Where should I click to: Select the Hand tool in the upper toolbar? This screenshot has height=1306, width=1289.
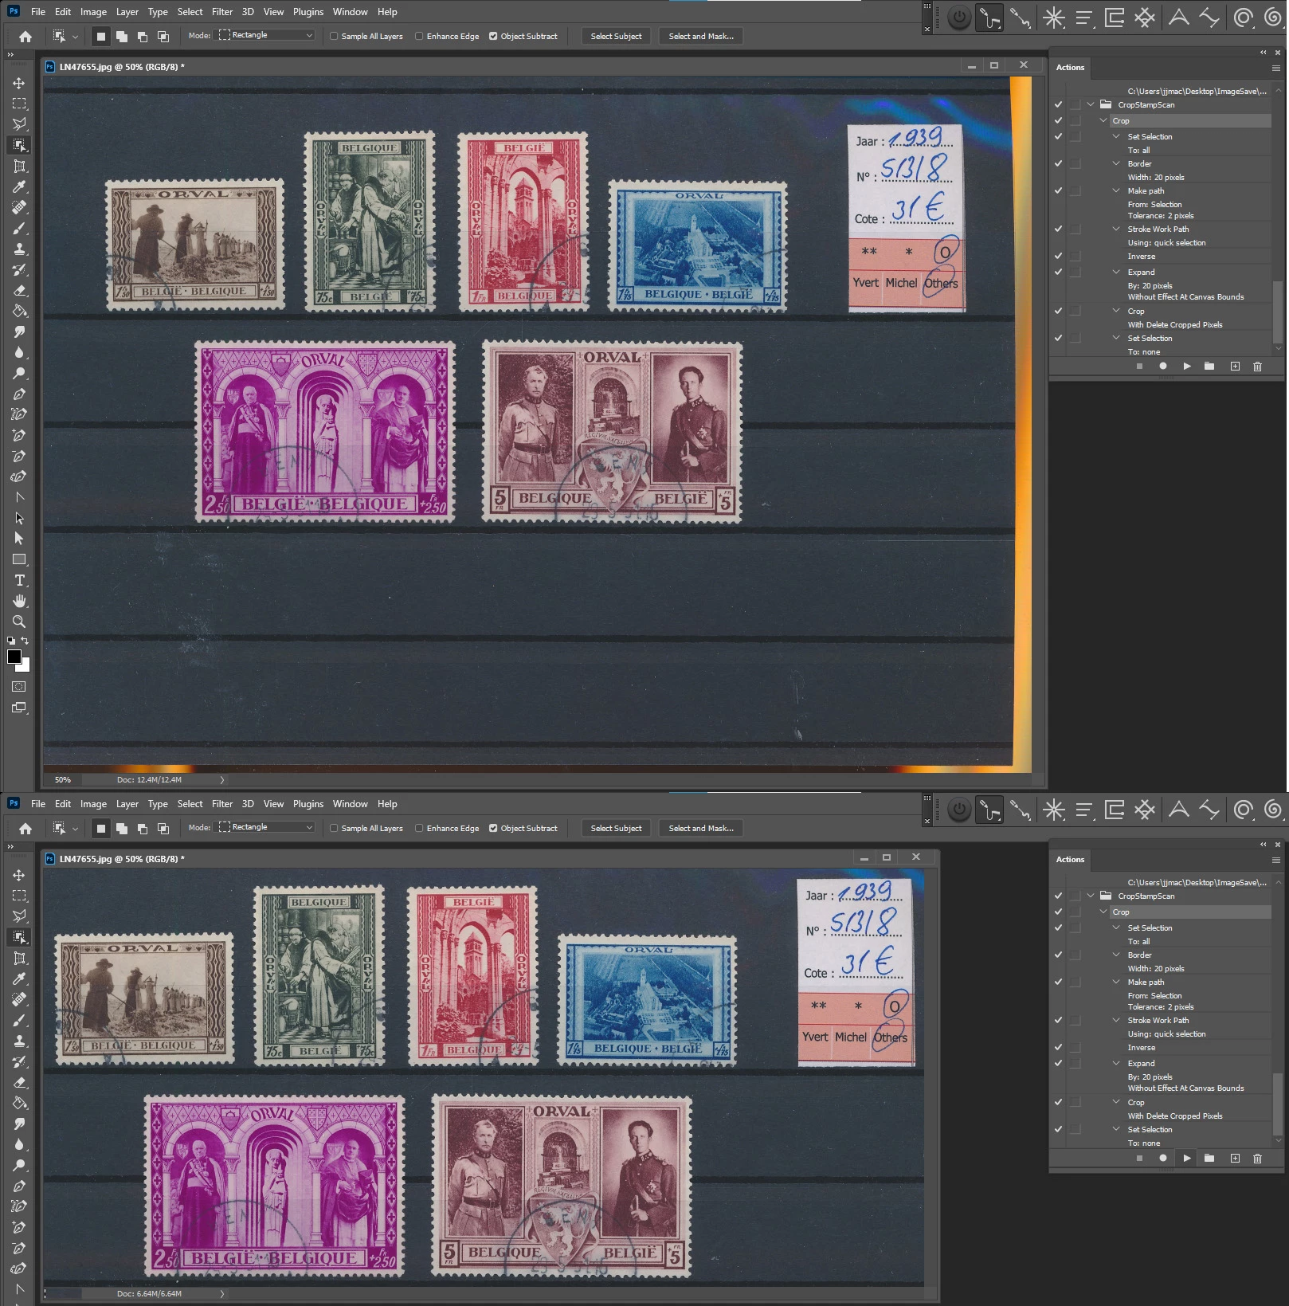(x=19, y=601)
